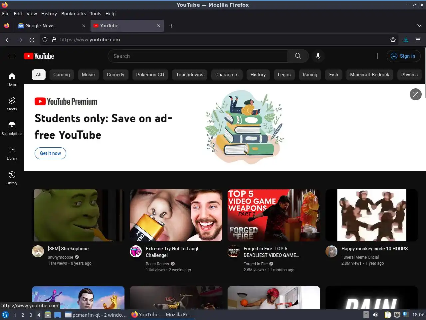This screenshot has width=426, height=320.
Task: Filter videos by Minecraft Bedrock chip
Action: pos(370,75)
